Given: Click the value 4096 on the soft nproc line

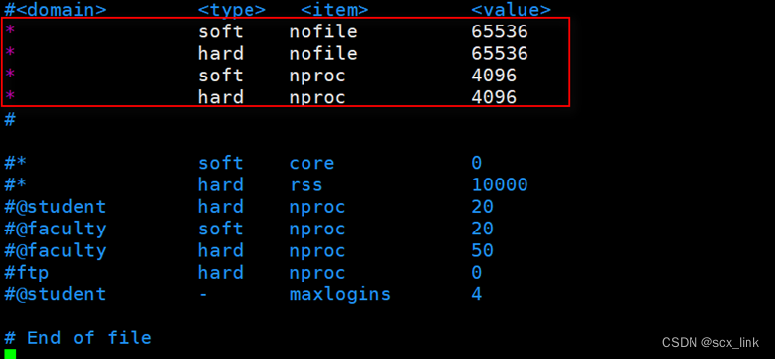Looking at the screenshot, I should coord(494,76).
